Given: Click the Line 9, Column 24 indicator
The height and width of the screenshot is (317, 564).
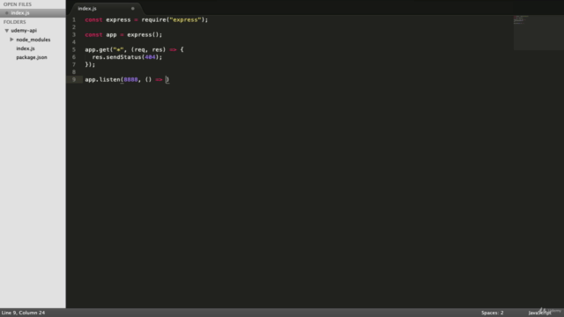Looking at the screenshot, I should (x=24, y=313).
